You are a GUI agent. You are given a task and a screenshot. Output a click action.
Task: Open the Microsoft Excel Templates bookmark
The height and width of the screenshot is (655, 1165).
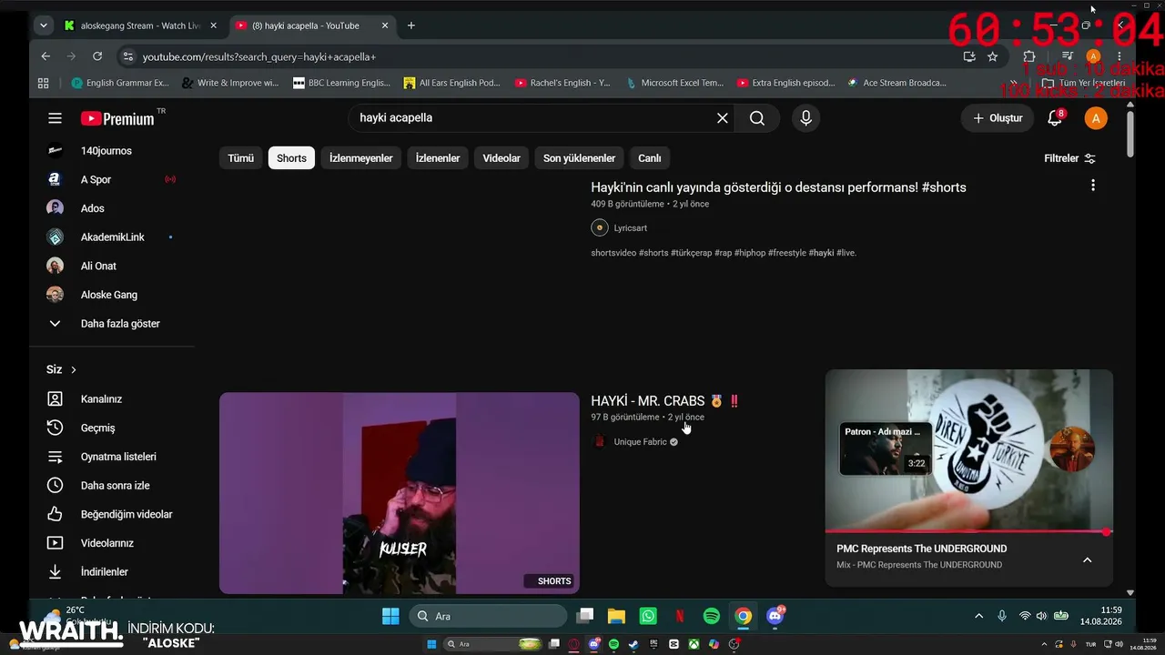point(674,83)
